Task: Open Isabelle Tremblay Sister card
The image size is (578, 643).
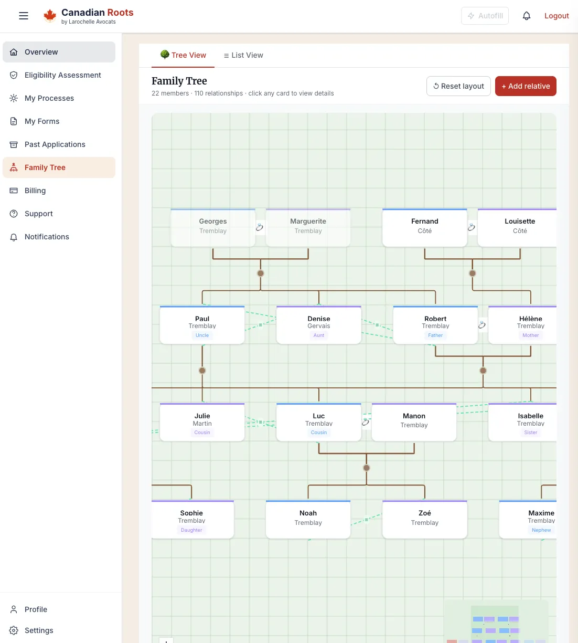Action: click(522, 422)
